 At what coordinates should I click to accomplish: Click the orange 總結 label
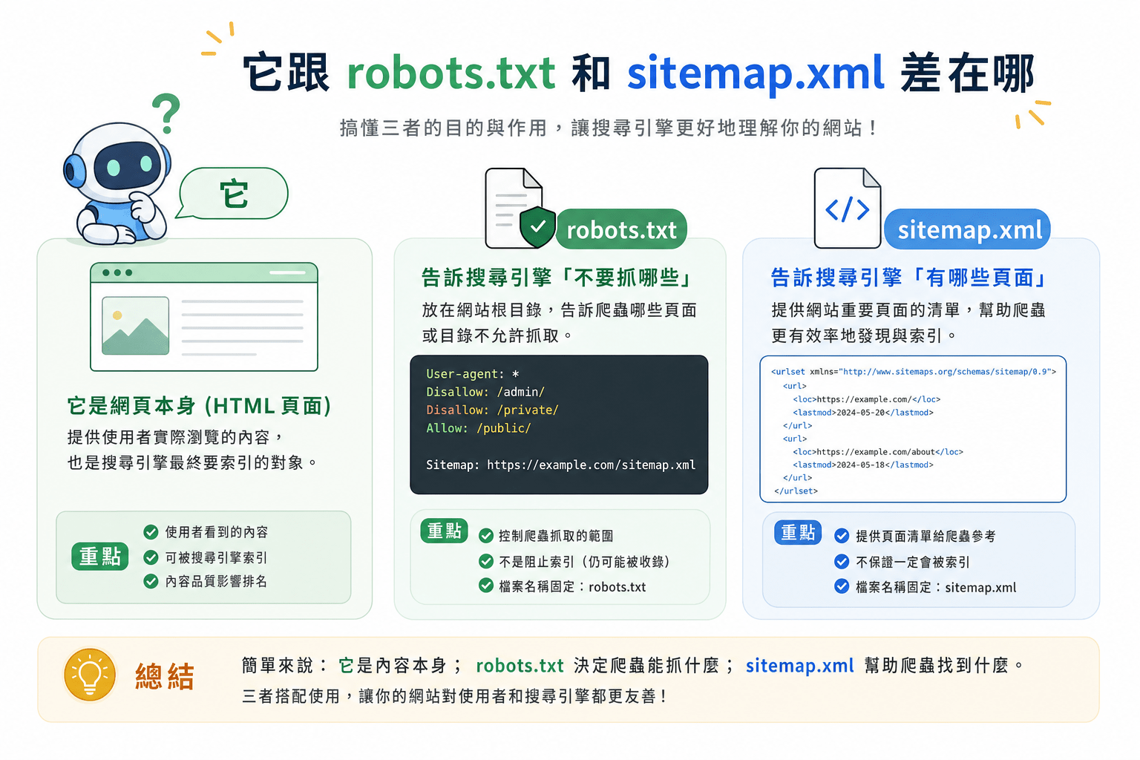165,676
